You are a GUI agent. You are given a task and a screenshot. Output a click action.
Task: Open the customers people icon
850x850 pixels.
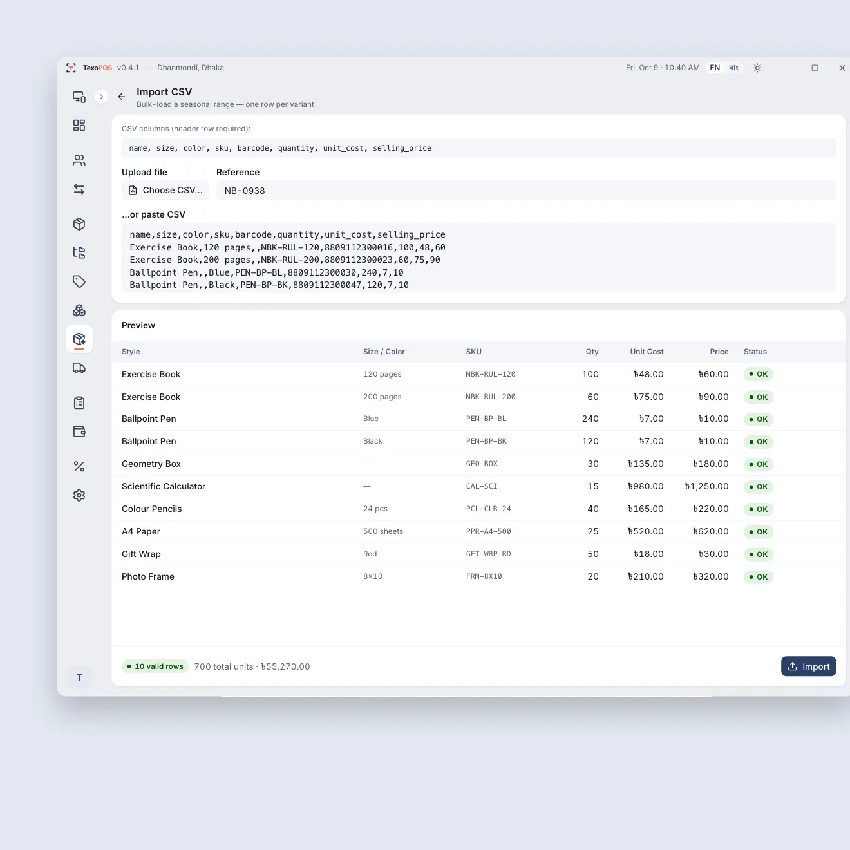click(79, 160)
